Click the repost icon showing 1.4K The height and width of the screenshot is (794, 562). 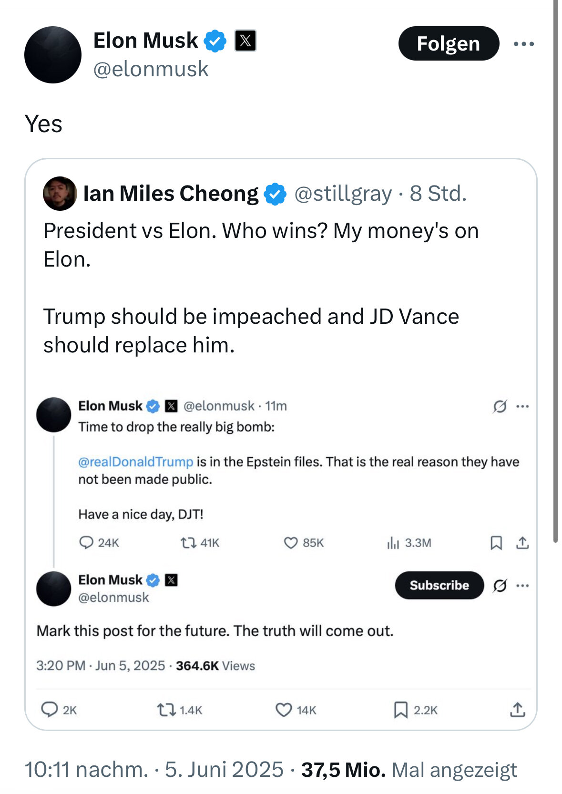click(x=166, y=710)
